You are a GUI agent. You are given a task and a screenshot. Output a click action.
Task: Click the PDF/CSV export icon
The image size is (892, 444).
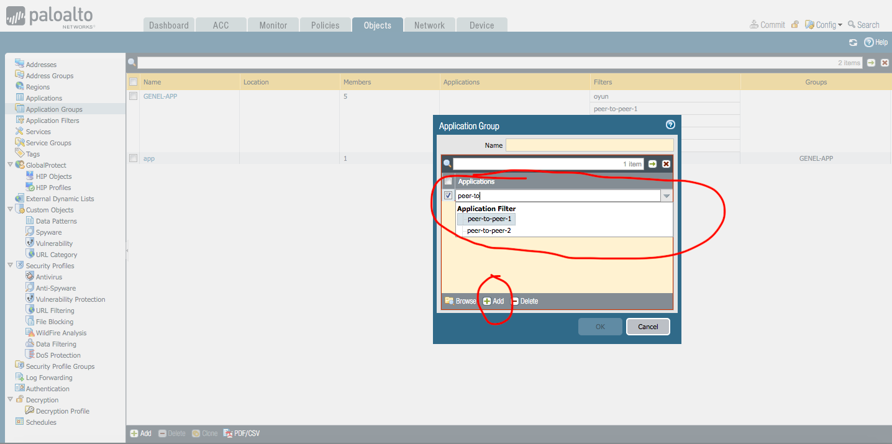tap(228, 433)
